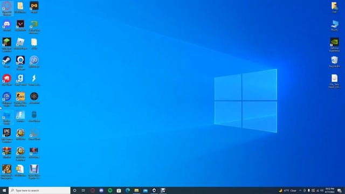The image size is (345, 194).
Task: Select the Garry's Mod desktop icon
Action: tap(20, 80)
